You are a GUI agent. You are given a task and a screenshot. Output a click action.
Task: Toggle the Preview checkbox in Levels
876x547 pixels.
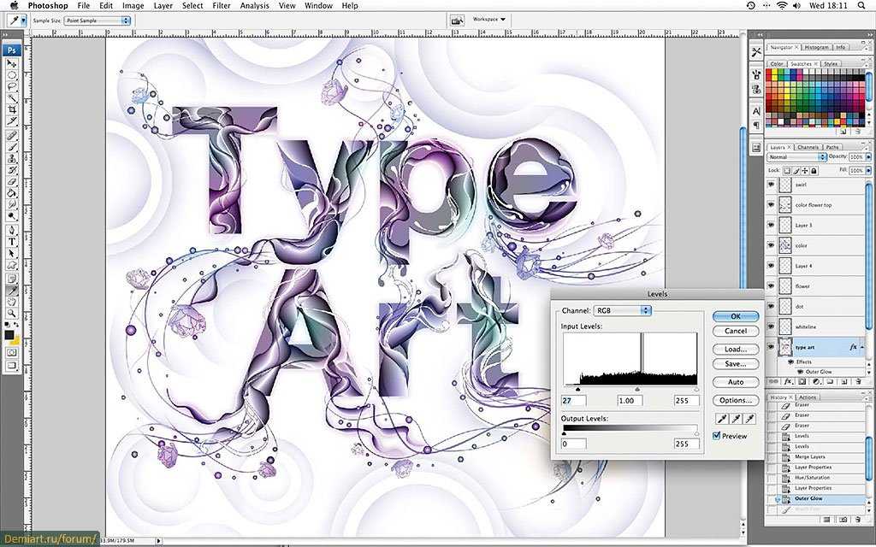pos(717,436)
